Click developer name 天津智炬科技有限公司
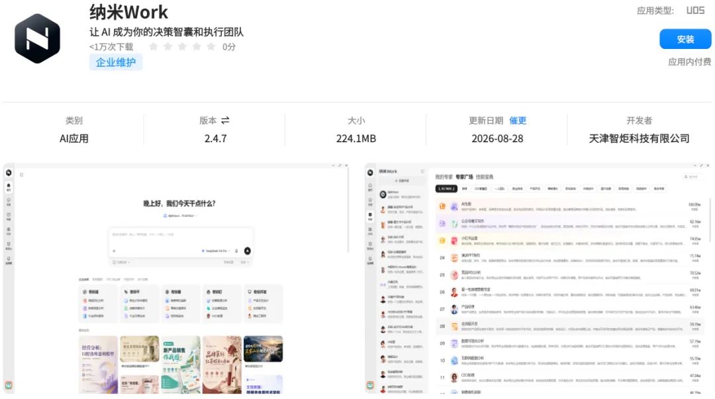The height and width of the screenshot is (399, 715). coord(639,138)
